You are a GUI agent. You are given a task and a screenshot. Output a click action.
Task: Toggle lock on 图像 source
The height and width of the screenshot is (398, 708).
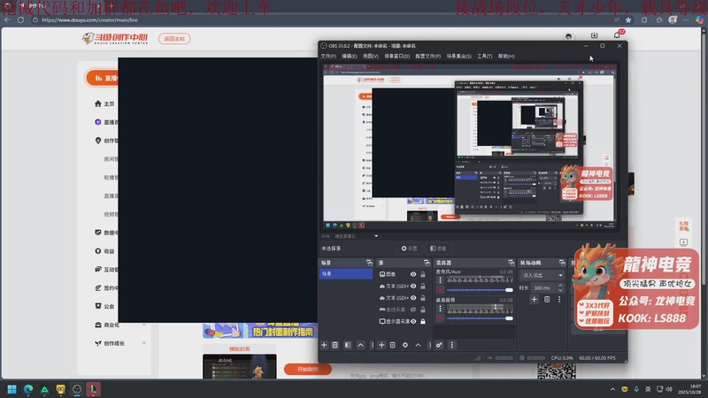423,274
